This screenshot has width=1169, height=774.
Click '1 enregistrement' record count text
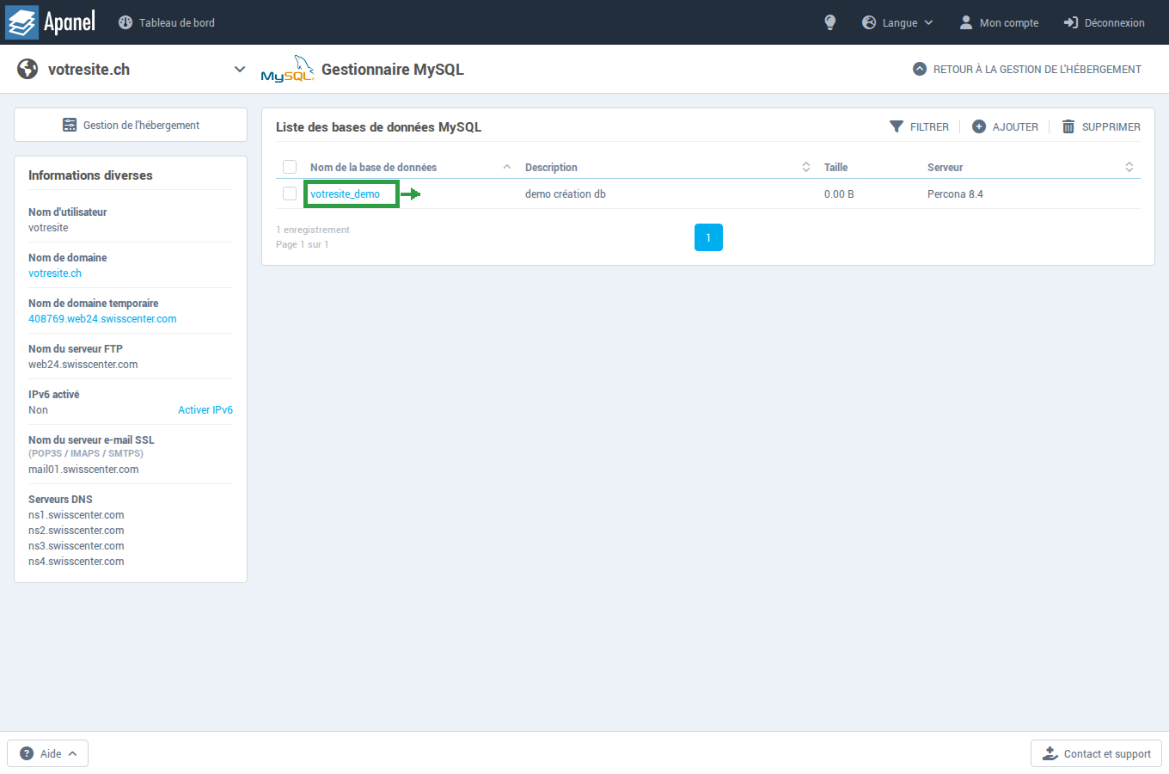click(x=313, y=230)
